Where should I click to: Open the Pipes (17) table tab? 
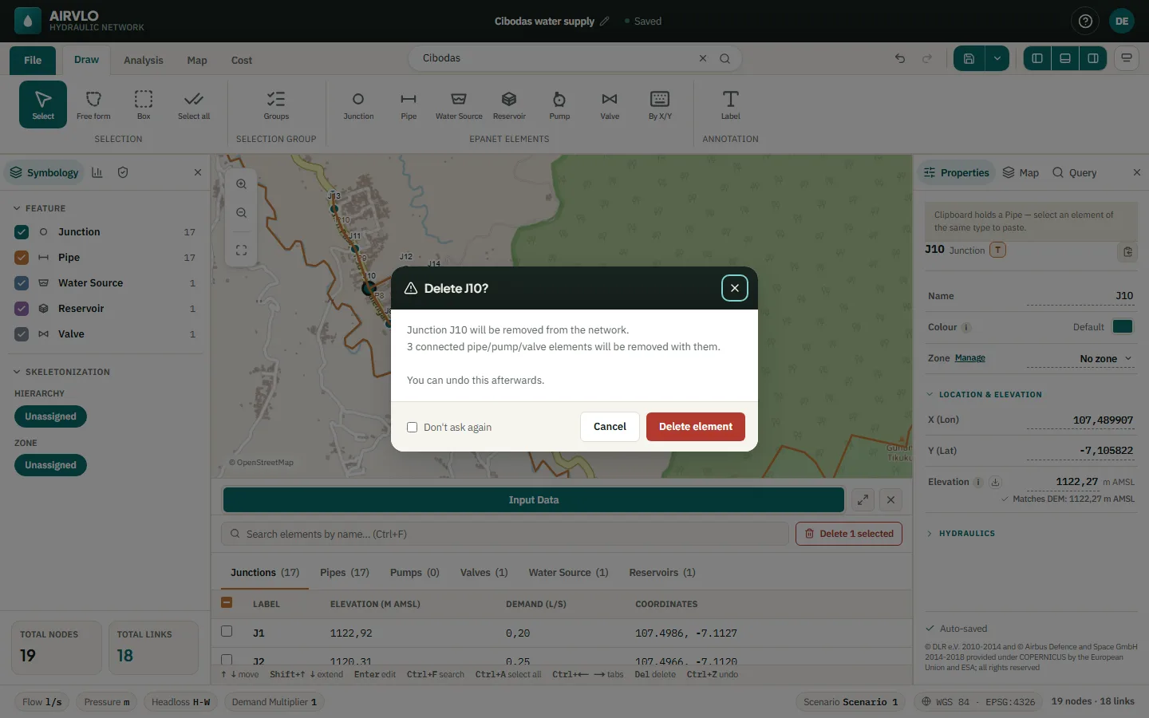[x=345, y=573]
